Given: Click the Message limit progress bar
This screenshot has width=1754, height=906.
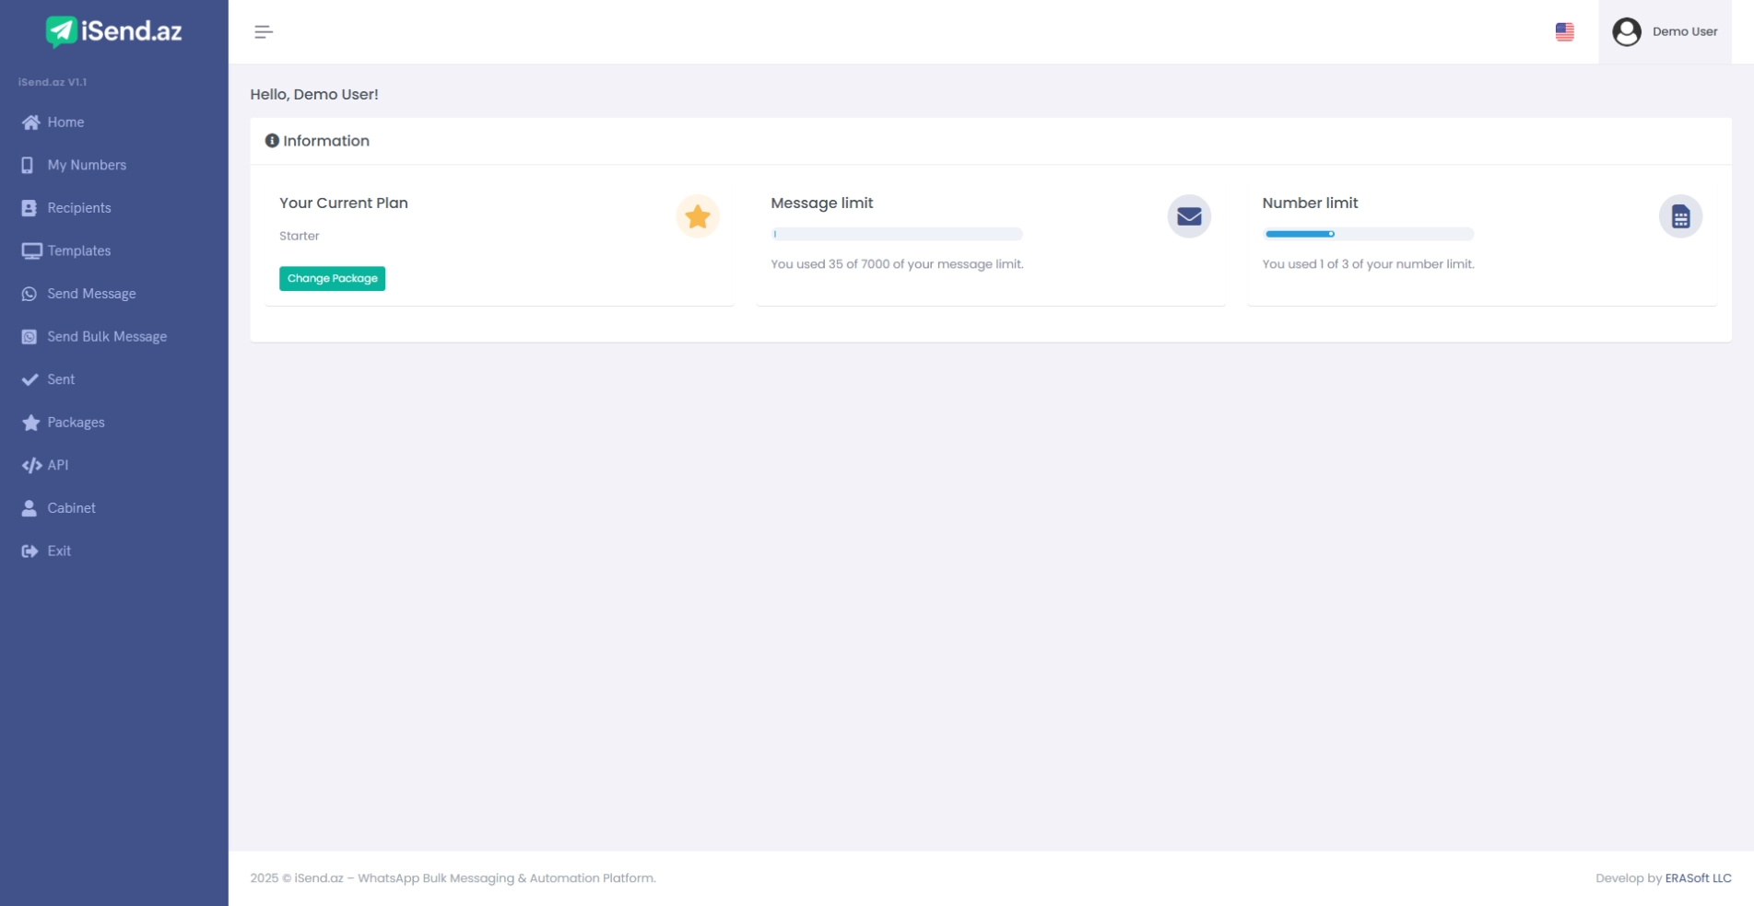Looking at the screenshot, I should (897, 234).
